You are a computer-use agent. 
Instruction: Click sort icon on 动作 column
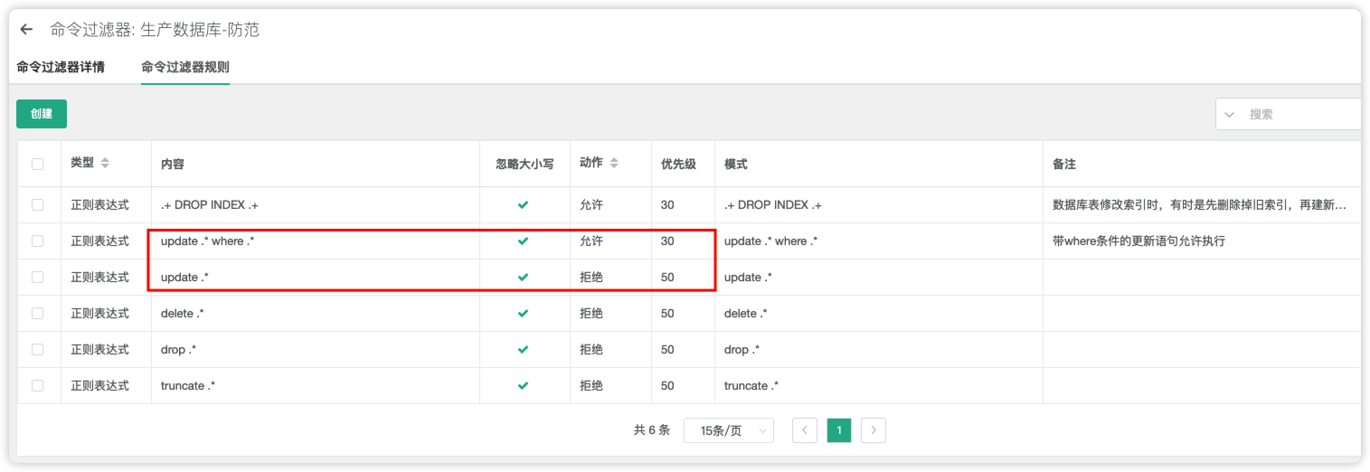coord(615,163)
